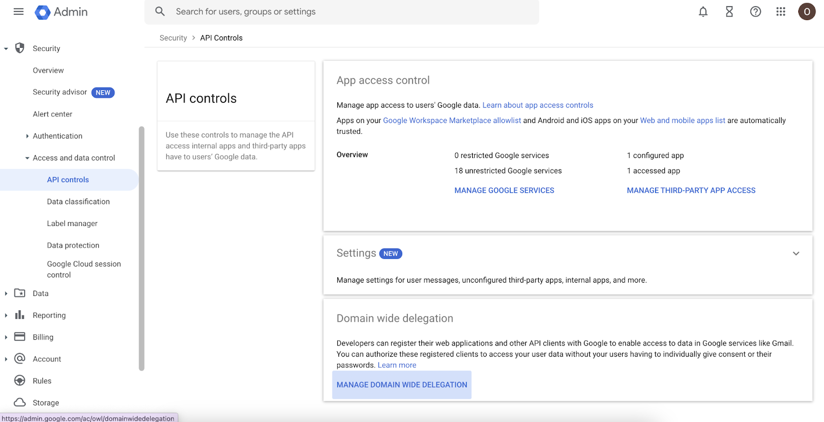Click the sidebar scrollbar
This screenshot has height=422, width=824.
click(x=142, y=248)
